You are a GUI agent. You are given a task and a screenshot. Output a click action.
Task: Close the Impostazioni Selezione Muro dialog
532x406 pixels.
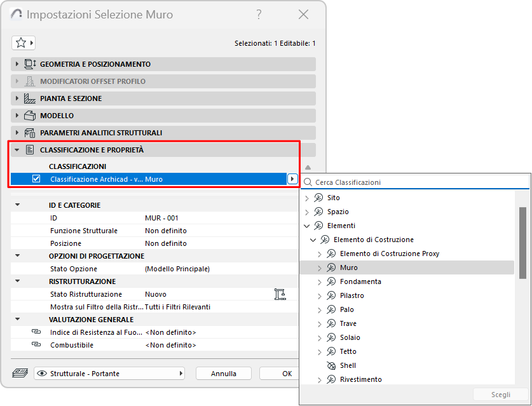point(303,14)
